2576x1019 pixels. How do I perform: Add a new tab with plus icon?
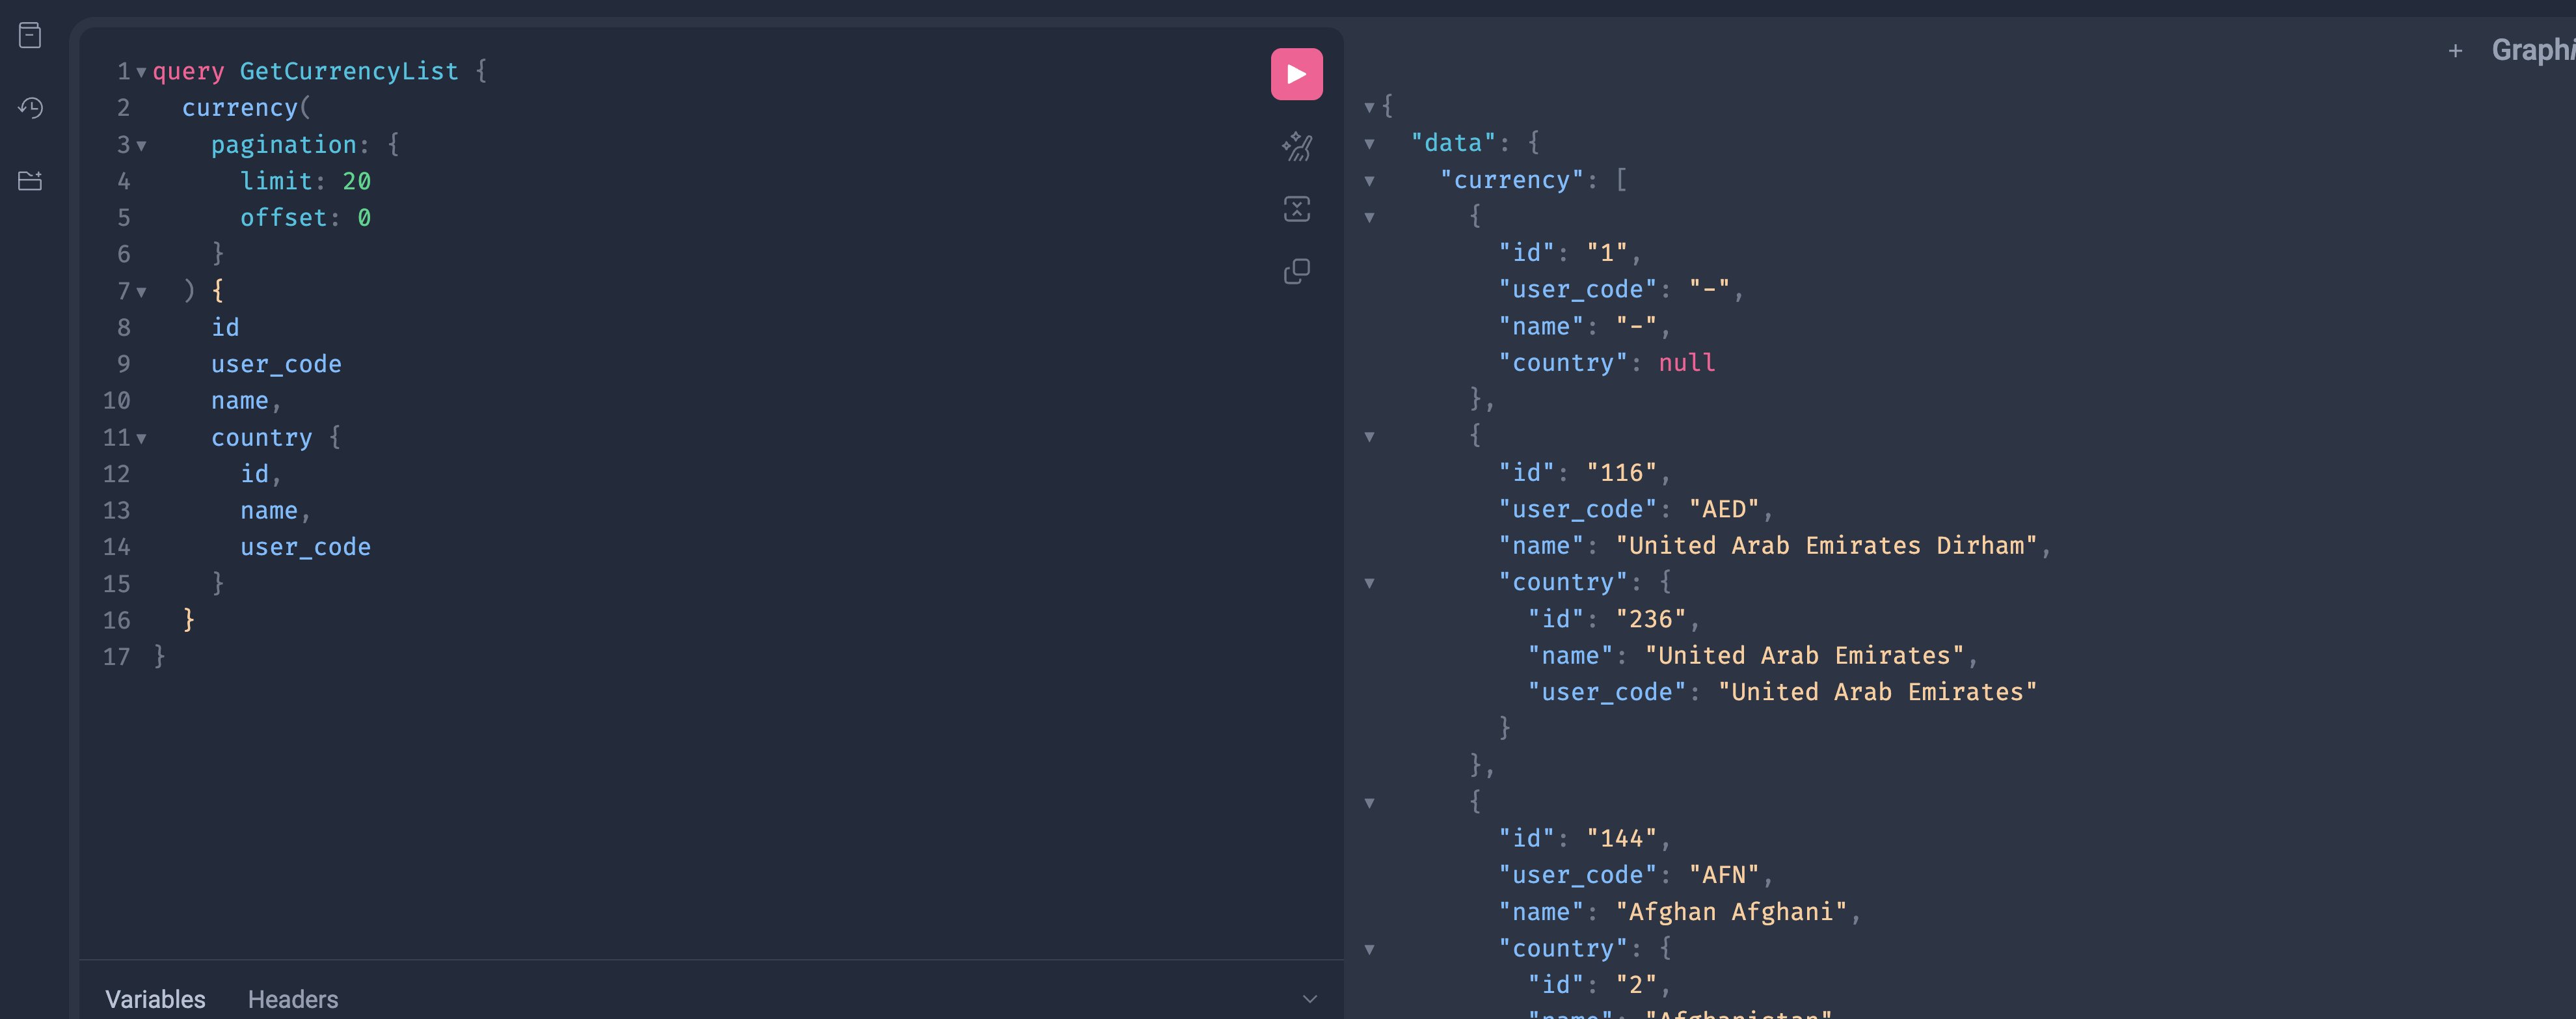[2455, 51]
